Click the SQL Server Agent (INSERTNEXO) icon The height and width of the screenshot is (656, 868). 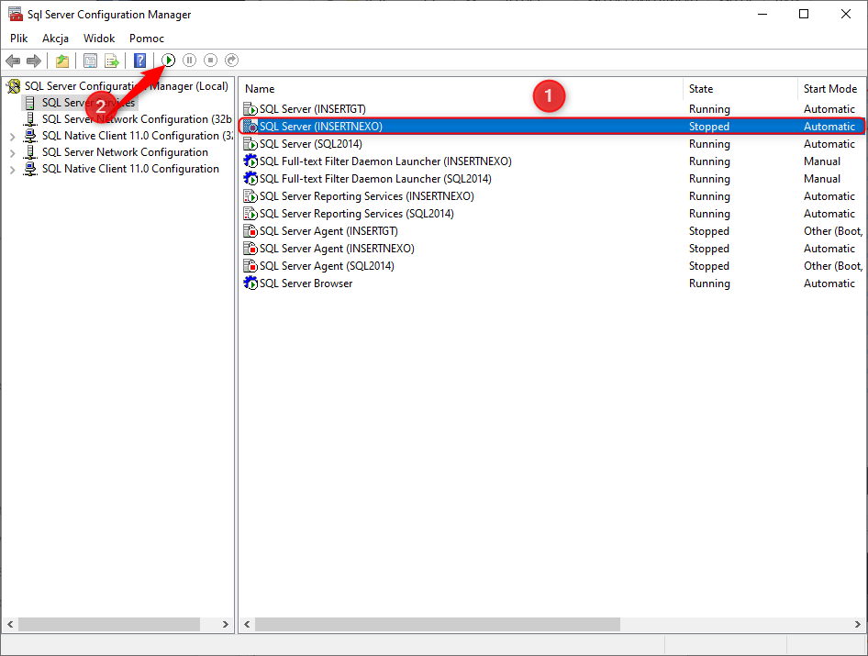tap(250, 249)
